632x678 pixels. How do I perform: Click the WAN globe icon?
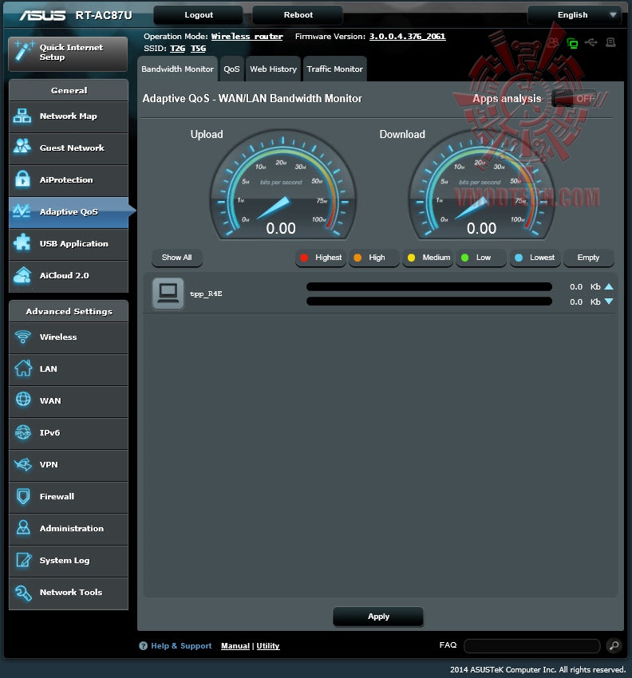(x=23, y=399)
